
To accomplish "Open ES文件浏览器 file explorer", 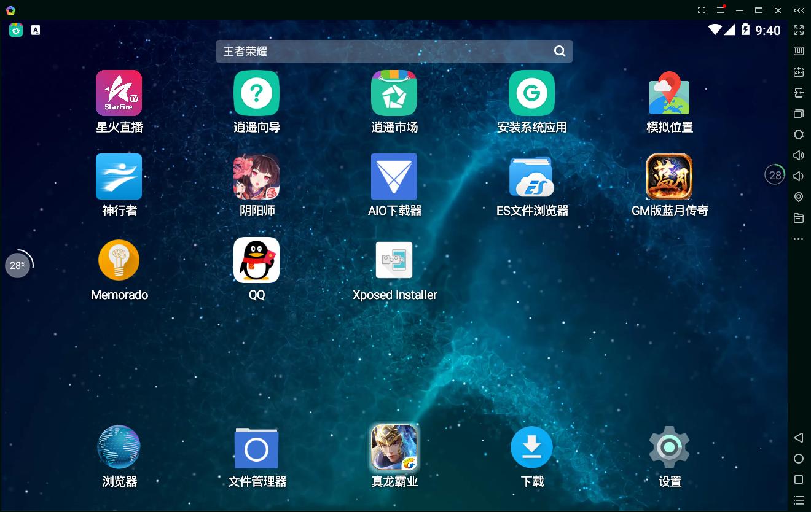I will tap(532, 177).
